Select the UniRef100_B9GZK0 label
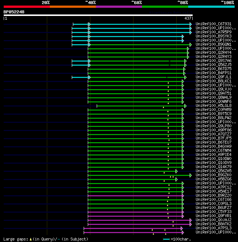Screen dimensions: 238x242 [x=213, y=175]
